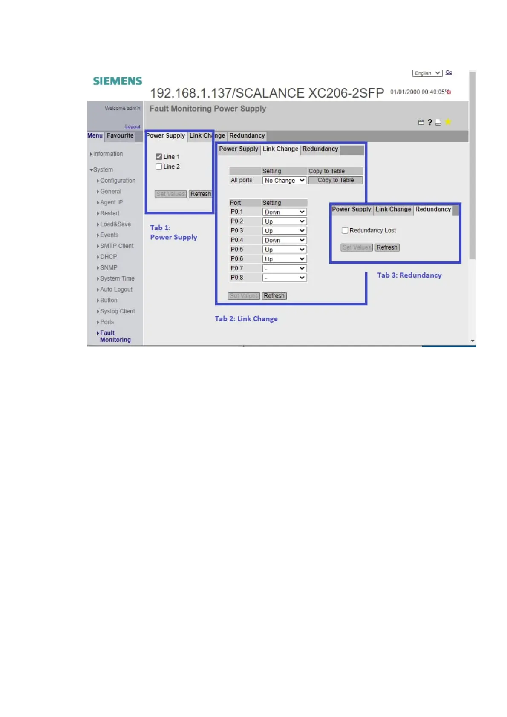
Task: Open Auto Logout in the System menu
Action: (x=115, y=290)
